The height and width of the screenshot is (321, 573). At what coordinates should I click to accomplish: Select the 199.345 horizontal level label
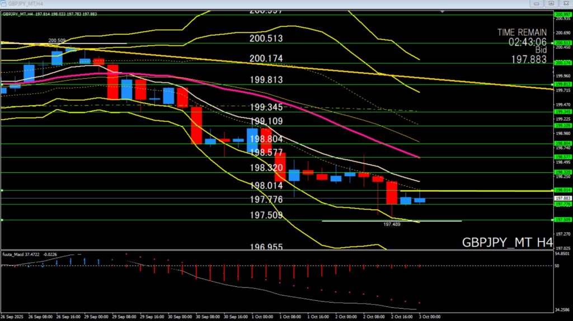pos(266,107)
